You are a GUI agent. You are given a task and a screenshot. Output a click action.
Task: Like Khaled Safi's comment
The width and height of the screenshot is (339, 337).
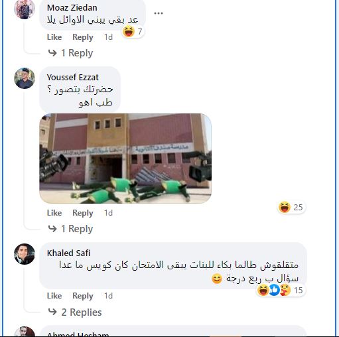click(54, 296)
